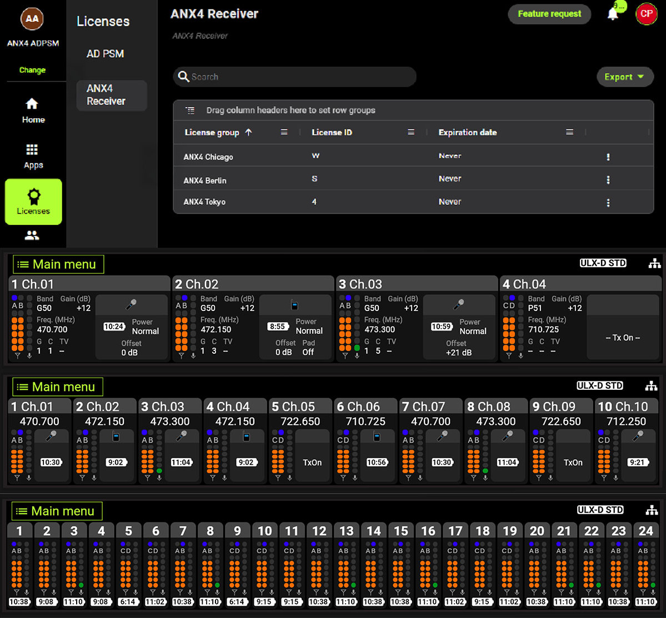
Task: Select AD PSM license category
Action: pyautogui.click(x=106, y=54)
